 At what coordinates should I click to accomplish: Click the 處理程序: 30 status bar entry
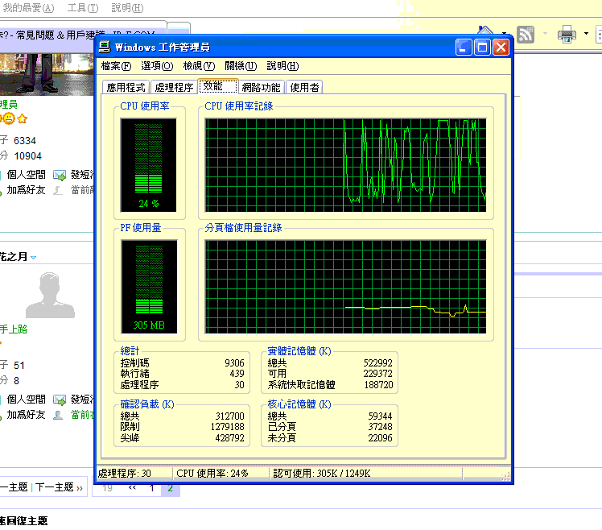coord(125,474)
